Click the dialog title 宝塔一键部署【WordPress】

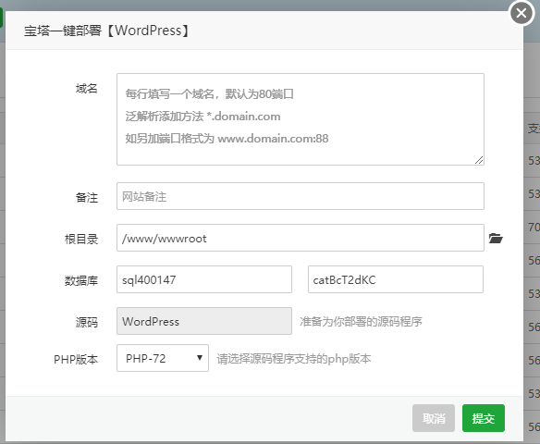(107, 31)
